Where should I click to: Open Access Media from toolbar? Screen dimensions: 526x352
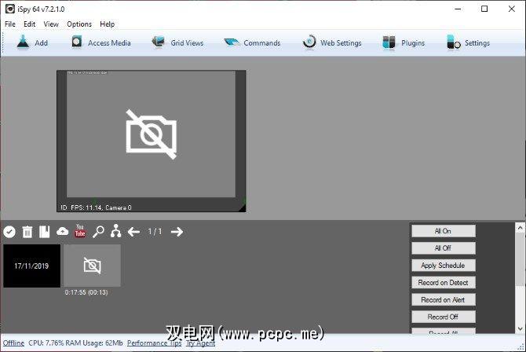101,42
